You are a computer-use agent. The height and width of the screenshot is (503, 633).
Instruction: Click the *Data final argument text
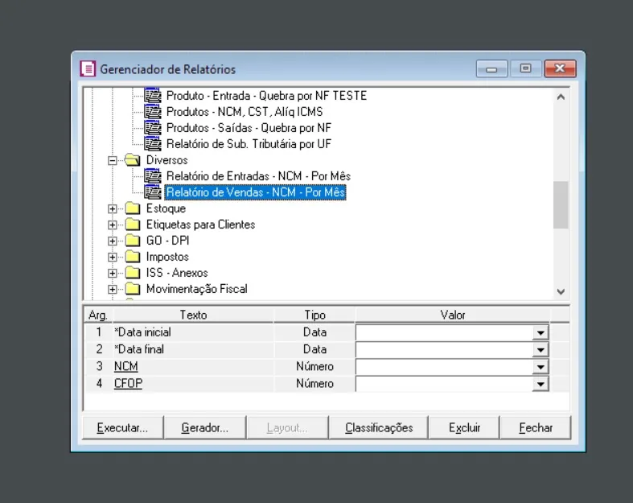[139, 349]
